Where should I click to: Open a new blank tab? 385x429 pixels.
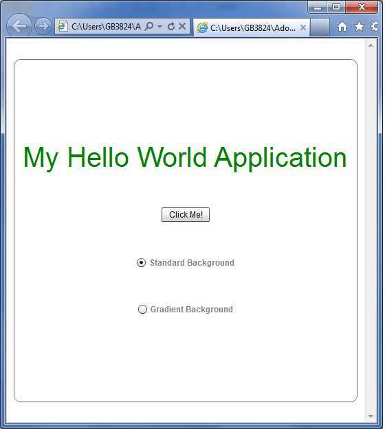tap(320, 27)
